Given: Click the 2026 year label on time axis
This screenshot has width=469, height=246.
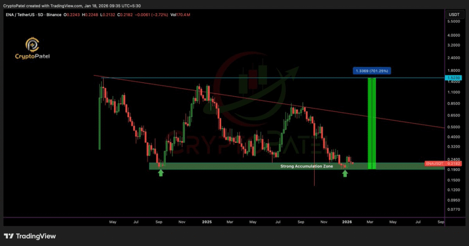Looking at the screenshot, I should (x=347, y=222).
